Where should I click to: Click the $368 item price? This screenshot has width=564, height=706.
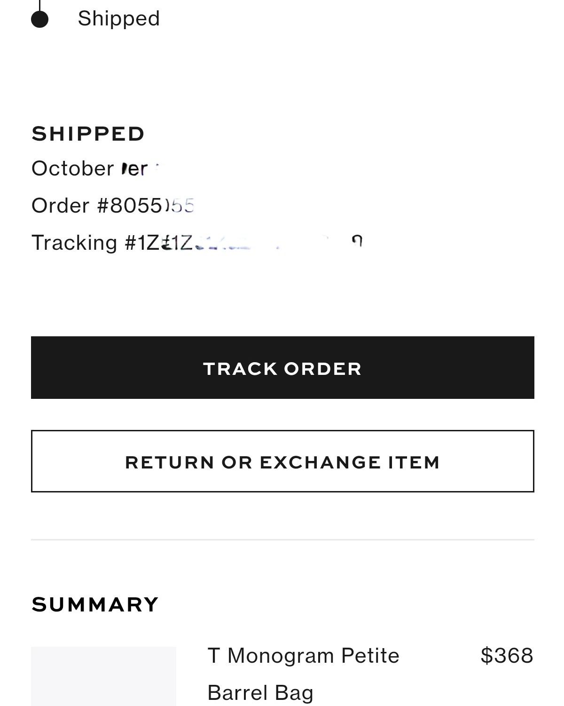(x=507, y=656)
